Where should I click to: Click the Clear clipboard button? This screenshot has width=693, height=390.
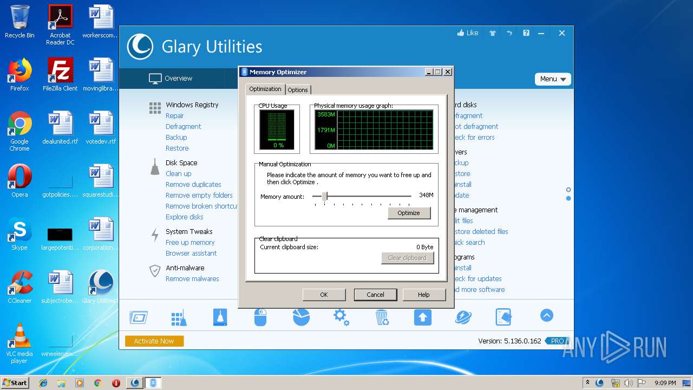click(407, 258)
